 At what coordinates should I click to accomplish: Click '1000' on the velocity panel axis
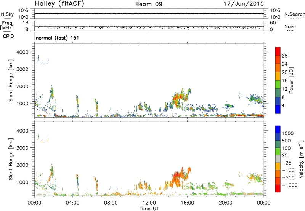point(22,182)
